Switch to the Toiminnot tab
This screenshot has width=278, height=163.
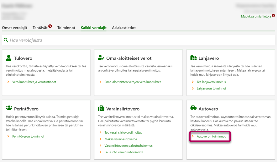tap(66, 28)
